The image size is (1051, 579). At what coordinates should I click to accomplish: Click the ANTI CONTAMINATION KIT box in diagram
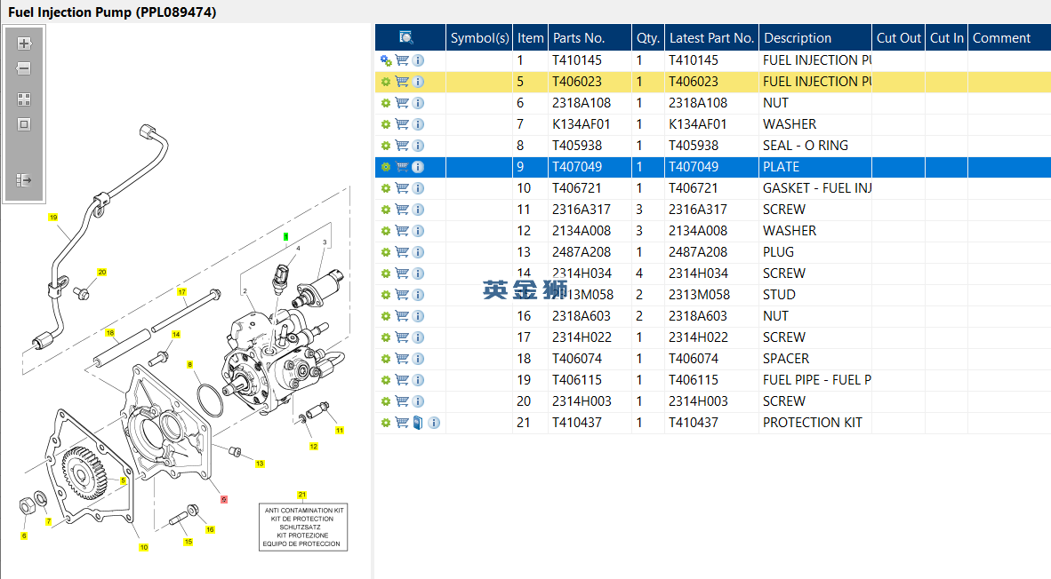(303, 527)
